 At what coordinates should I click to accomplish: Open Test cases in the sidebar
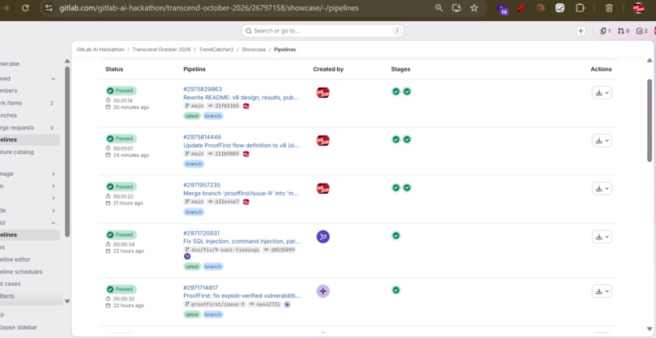point(29,283)
